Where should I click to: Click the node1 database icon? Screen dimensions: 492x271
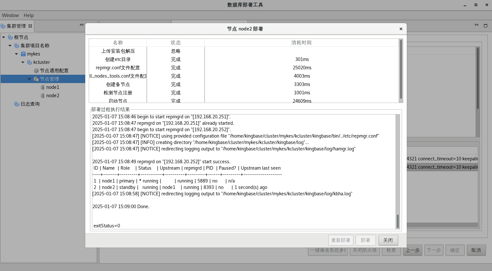[x=42, y=87]
